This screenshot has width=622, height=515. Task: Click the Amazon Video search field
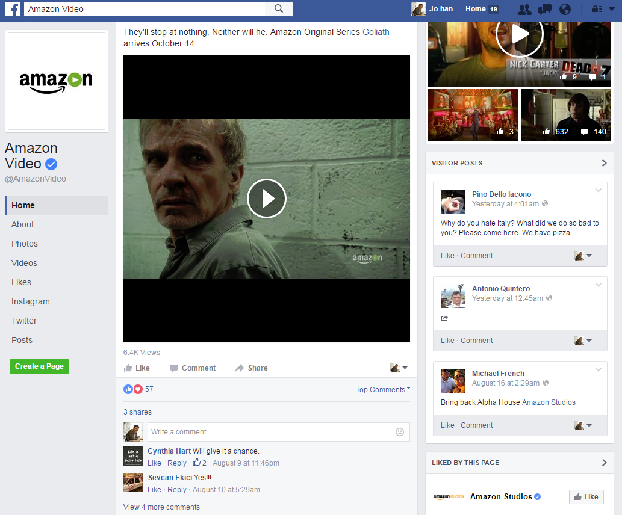click(145, 8)
